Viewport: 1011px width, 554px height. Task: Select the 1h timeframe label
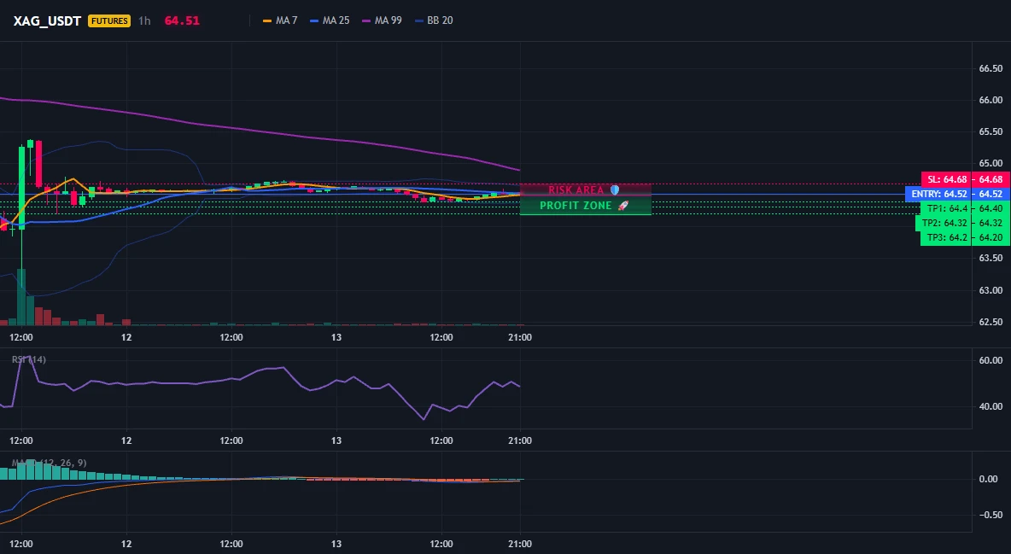coord(144,20)
